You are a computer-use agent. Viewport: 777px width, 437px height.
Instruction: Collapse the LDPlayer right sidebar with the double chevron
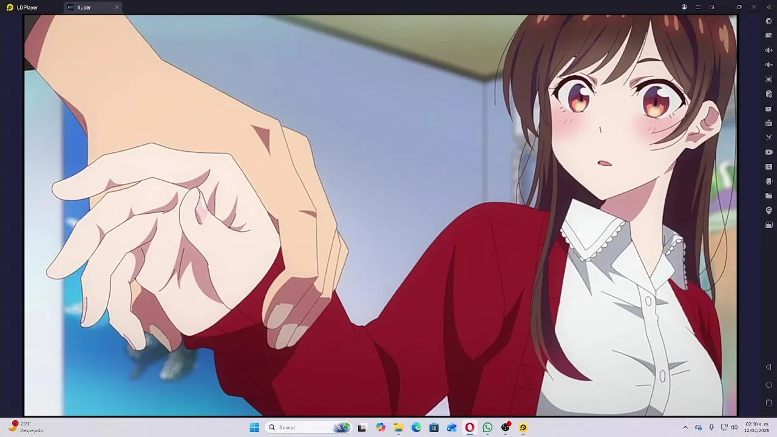tap(769, 7)
